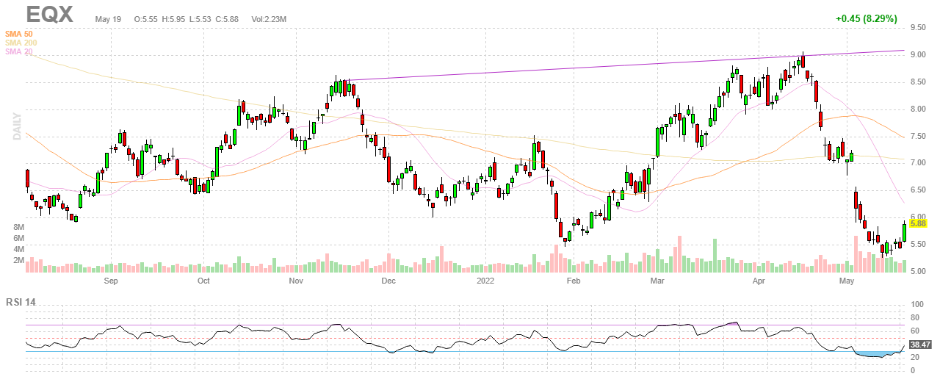Toggle the SMA 200 legend label
This screenshot has width=940, height=382.
coord(21,43)
